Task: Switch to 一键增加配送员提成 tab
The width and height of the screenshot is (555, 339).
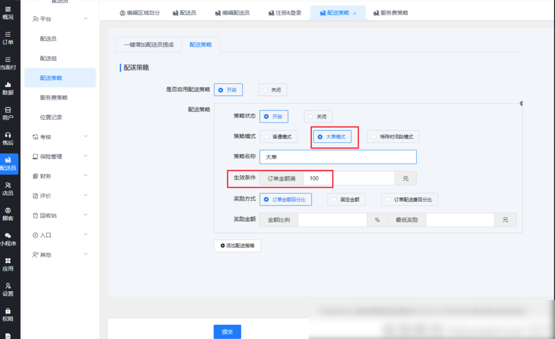Action: click(149, 44)
